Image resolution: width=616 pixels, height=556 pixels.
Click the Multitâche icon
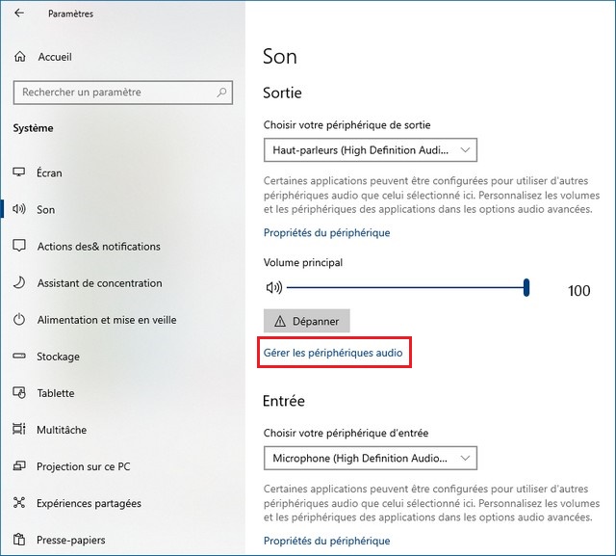(x=19, y=430)
